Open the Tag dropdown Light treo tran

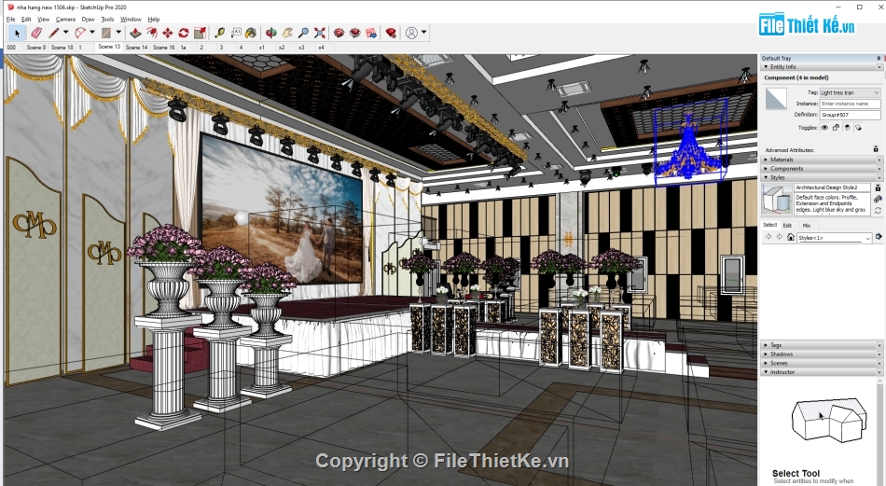[x=850, y=92]
